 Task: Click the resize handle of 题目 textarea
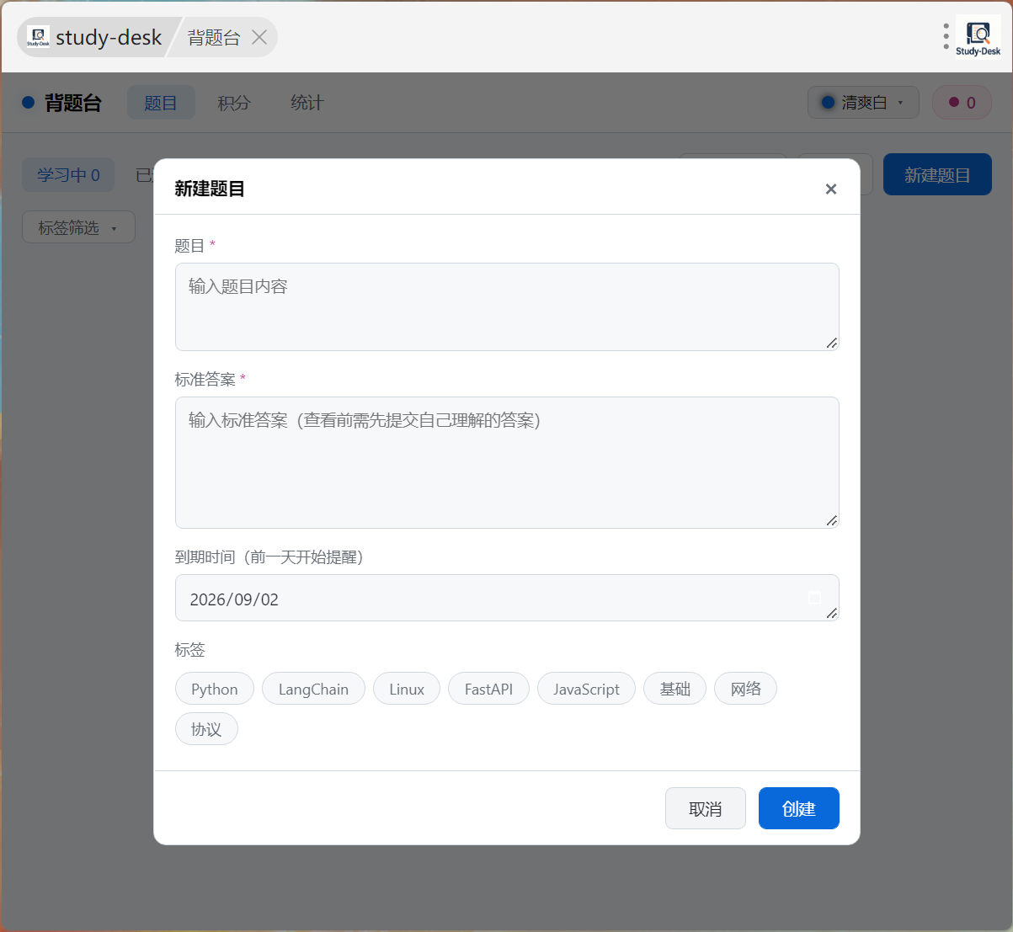[832, 343]
